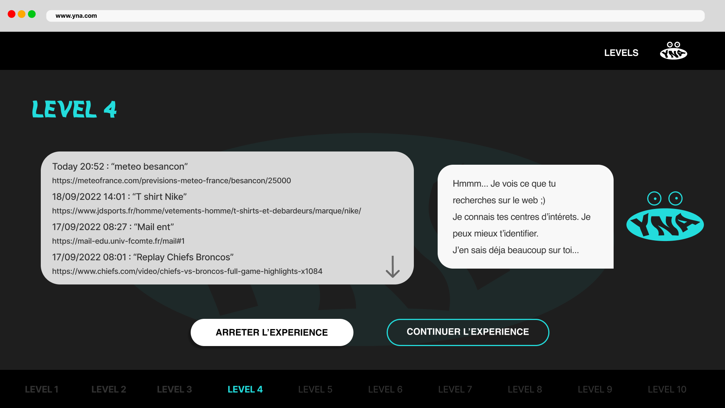The width and height of the screenshot is (725, 408).
Task: Go to LEVEL 5 tab
Action: pyautogui.click(x=315, y=389)
